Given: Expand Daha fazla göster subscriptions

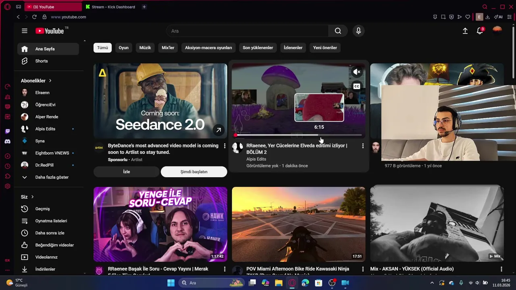Looking at the screenshot, I should click(48, 177).
